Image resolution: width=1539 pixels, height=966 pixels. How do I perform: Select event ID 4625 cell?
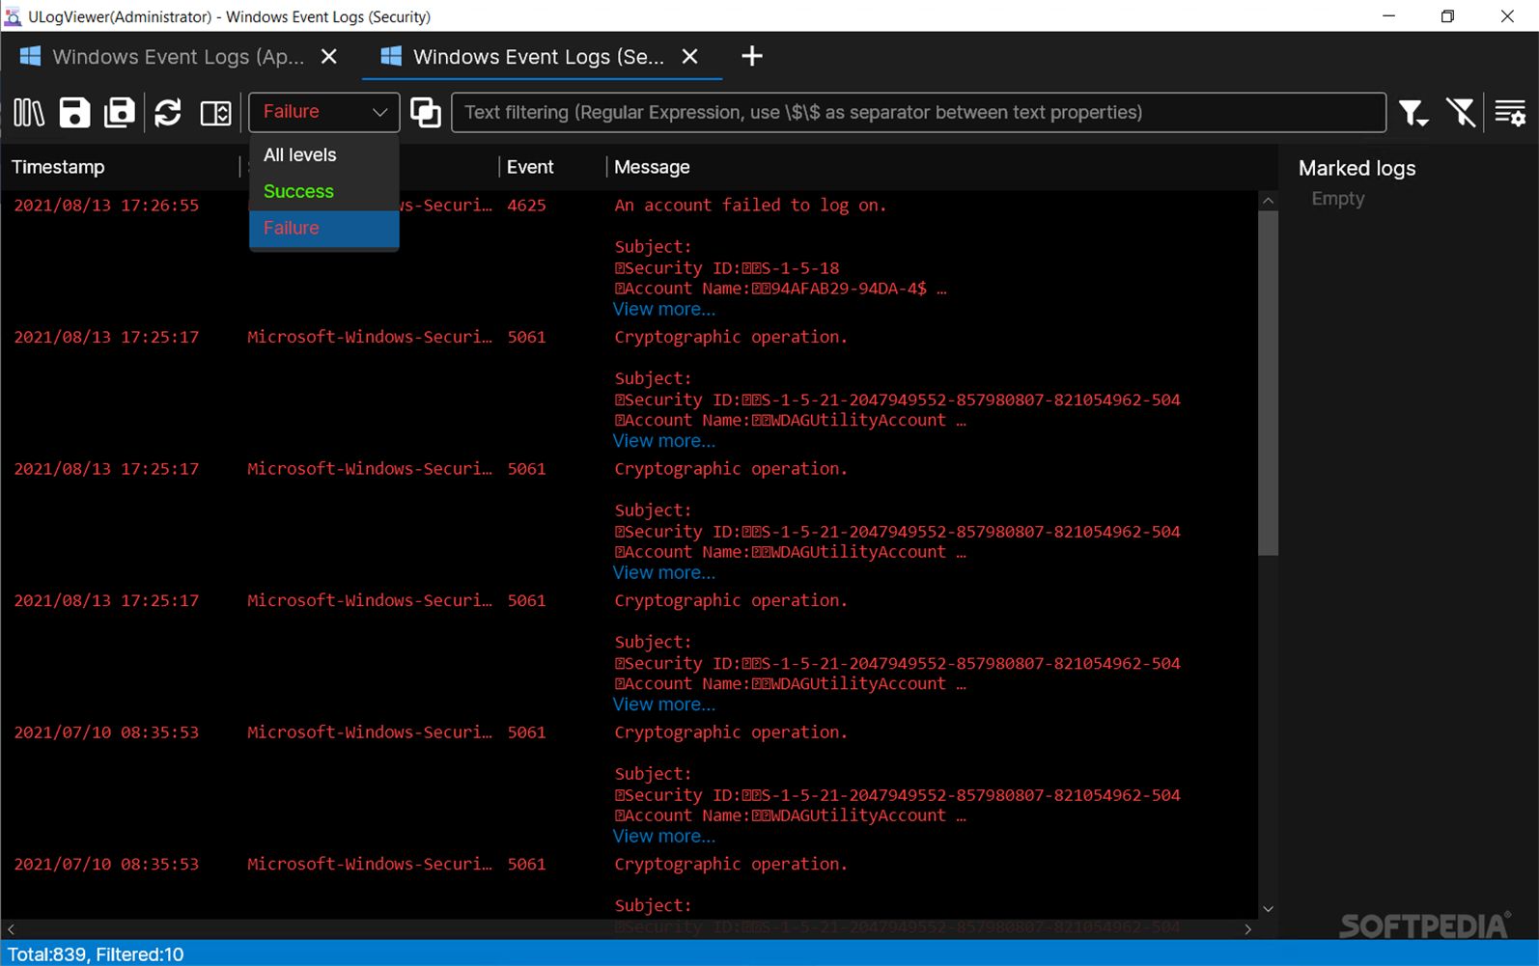pos(526,206)
